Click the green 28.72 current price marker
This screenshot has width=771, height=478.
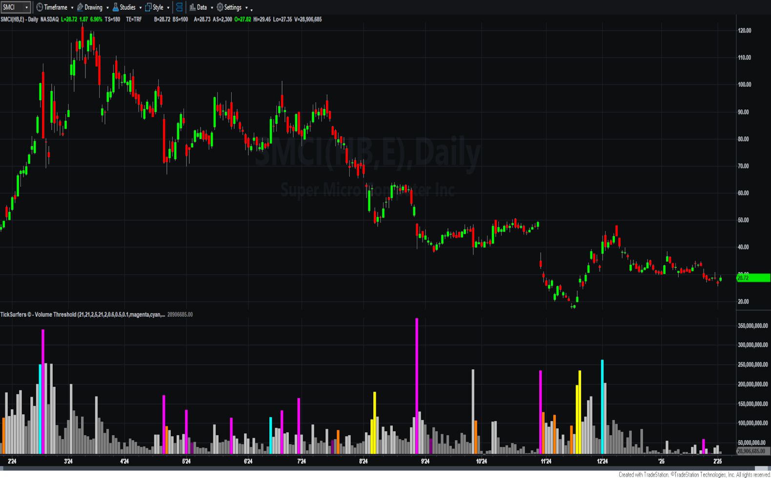[x=753, y=278]
